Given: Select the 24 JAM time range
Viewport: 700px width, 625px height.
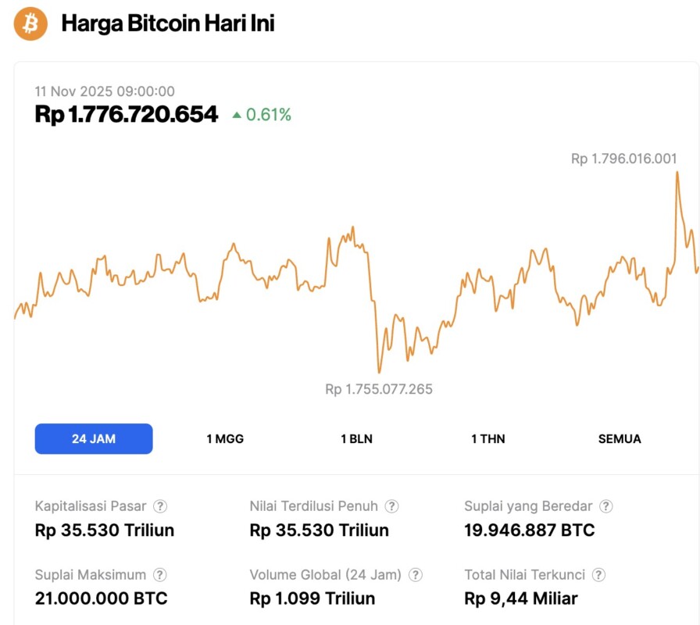Looking at the screenshot, I should pos(94,439).
